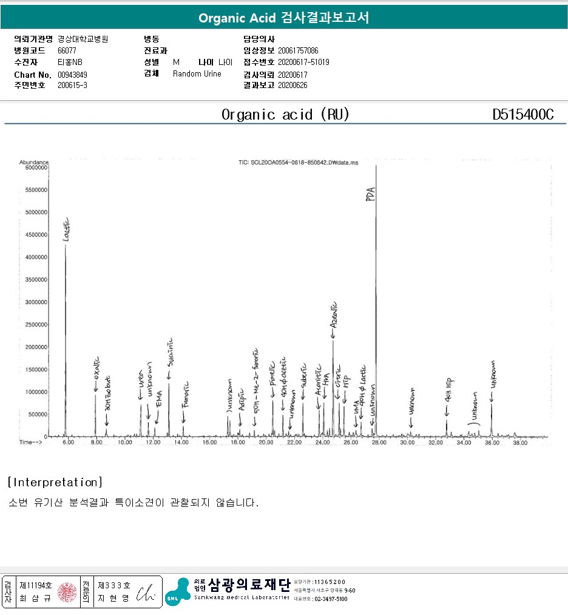Viewport: 568px width, 615px height.
Task: Click the 6000000 abundance axis value
Action: pos(36,168)
